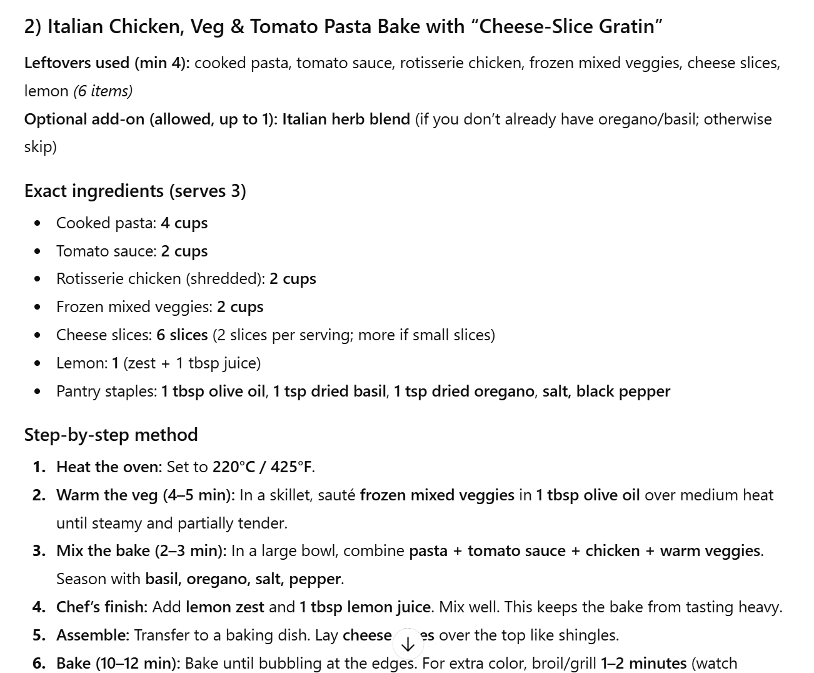Click the "Bake (10–12 min):" step label
The width and height of the screenshot is (814, 673).
(x=118, y=663)
